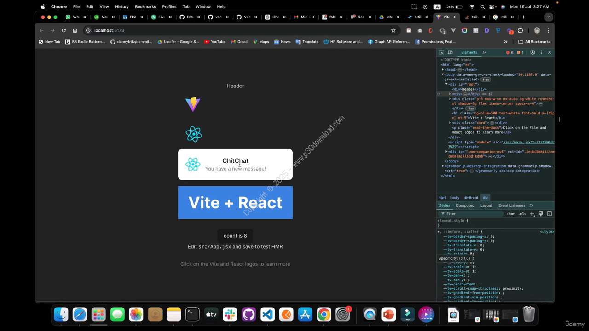Open a new browser tab plus button
Screen dimensions: 589x331
click(523, 17)
